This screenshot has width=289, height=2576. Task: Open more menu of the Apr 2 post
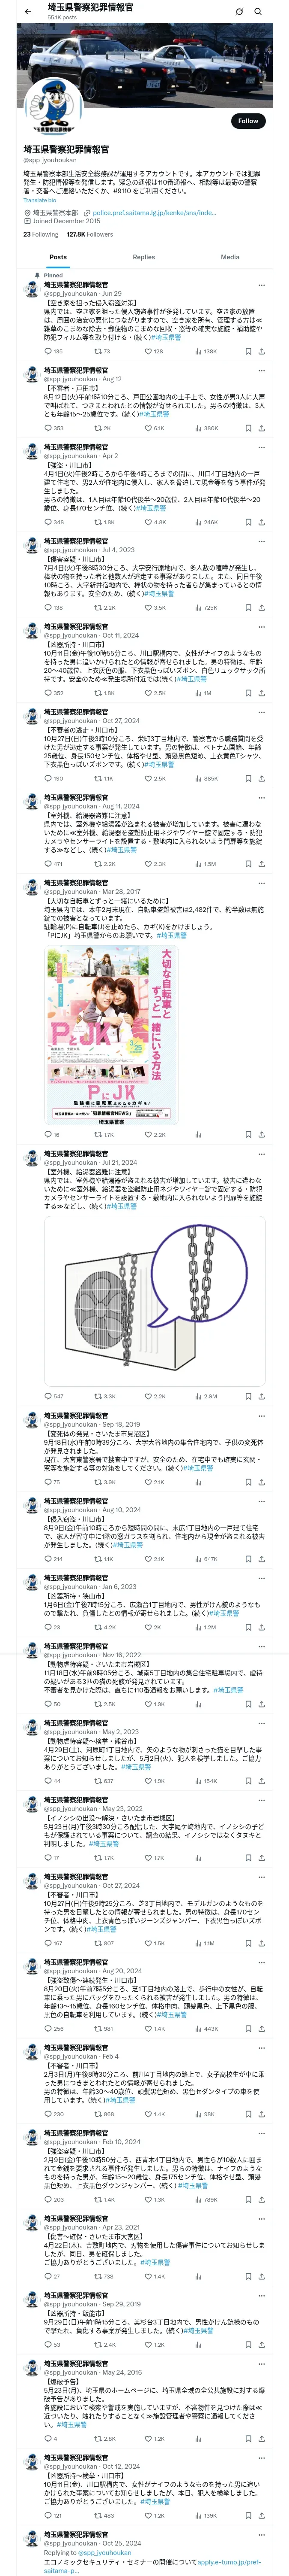coord(261,455)
